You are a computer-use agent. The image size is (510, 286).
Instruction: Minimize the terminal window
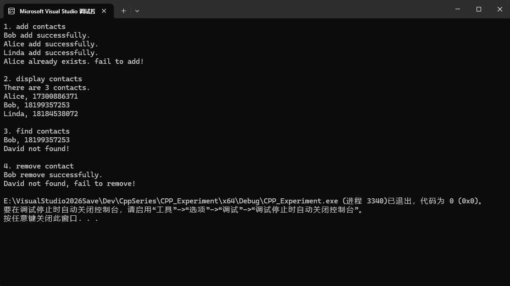[x=457, y=9]
